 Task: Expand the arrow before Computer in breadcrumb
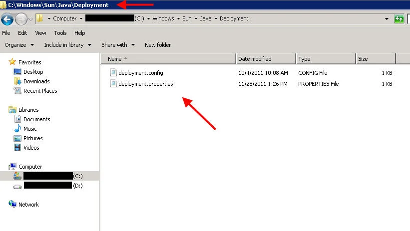click(x=49, y=18)
